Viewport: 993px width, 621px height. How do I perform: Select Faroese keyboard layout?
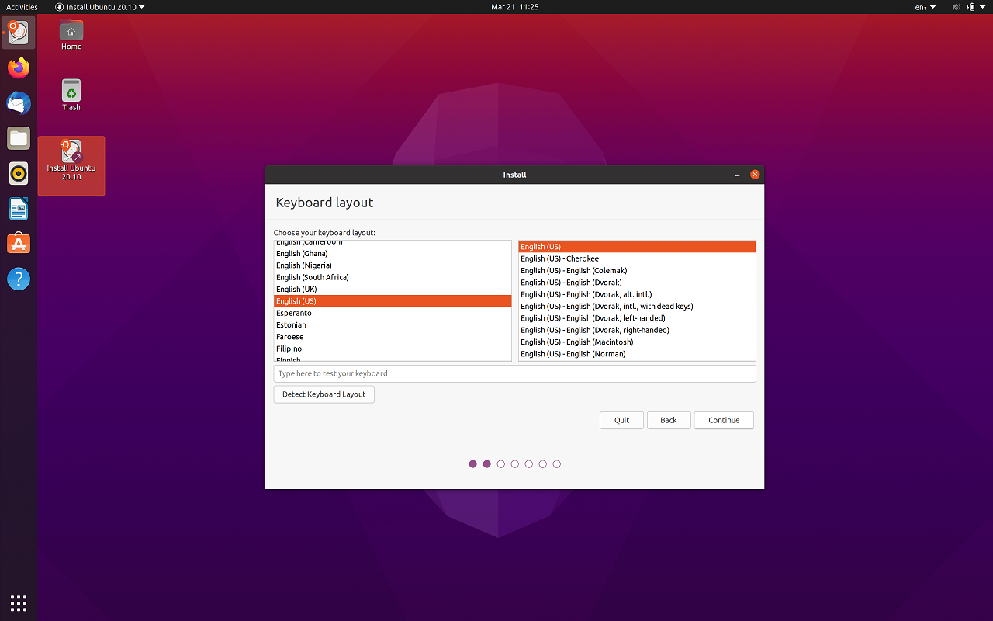pyautogui.click(x=393, y=337)
